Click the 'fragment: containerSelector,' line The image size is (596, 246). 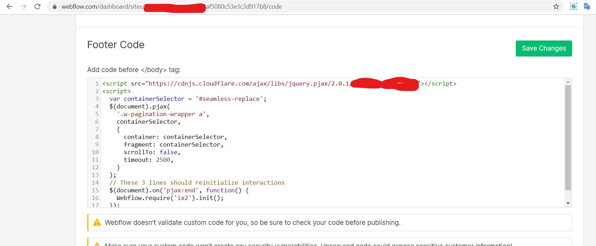[x=174, y=144]
